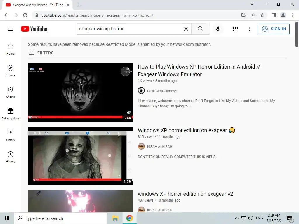Open History in sidebar
This screenshot has height=224, width=299.
point(11,157)
